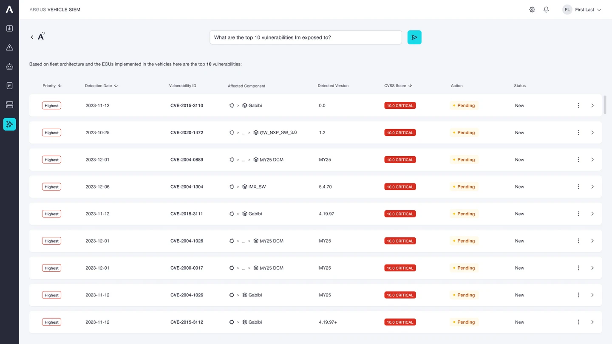Viewport: 612px width, 344px height.
Task: Click New status in CVE-2015-3112 row
Action: 519,322
